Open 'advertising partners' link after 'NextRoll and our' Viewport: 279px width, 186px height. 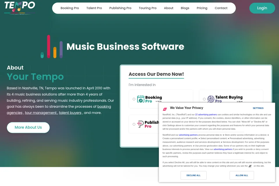pyautogui.click(x=188, y=135)
